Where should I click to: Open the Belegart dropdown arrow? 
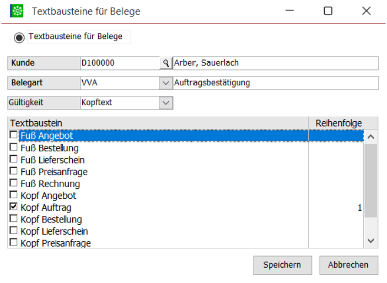pyautogui.click(x=165, y=83)
